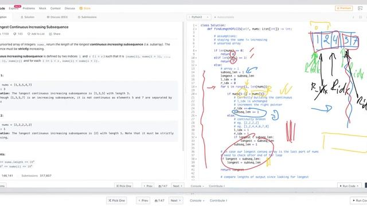
Task: Click the playground icon beside Premium
Action: pos(360,8)
